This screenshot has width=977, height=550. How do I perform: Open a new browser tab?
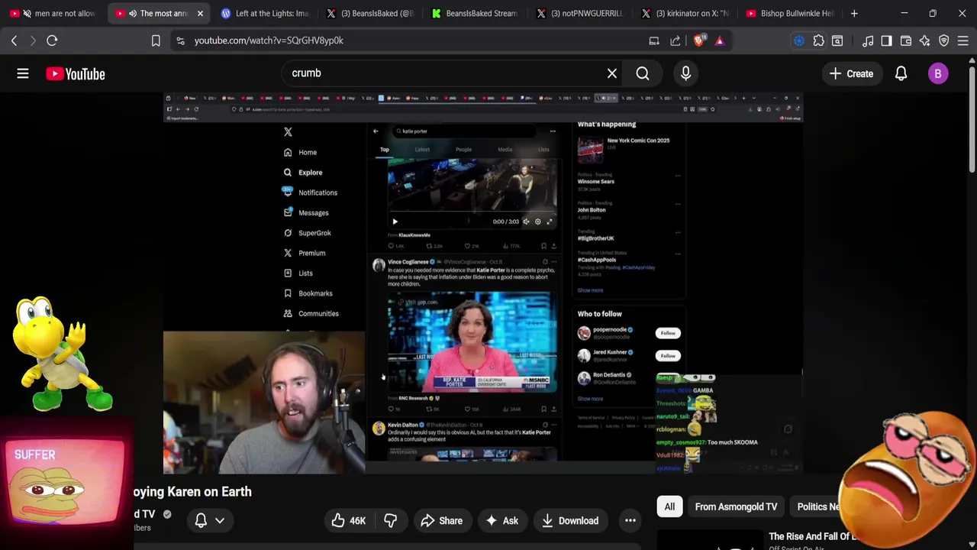[854, 13]
